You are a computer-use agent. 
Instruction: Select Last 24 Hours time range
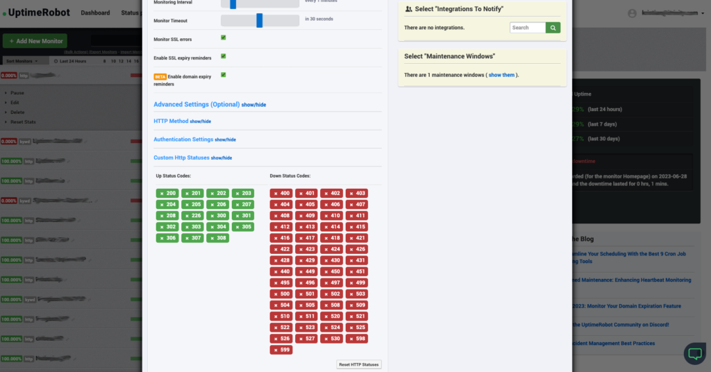(x=70, y=61)
